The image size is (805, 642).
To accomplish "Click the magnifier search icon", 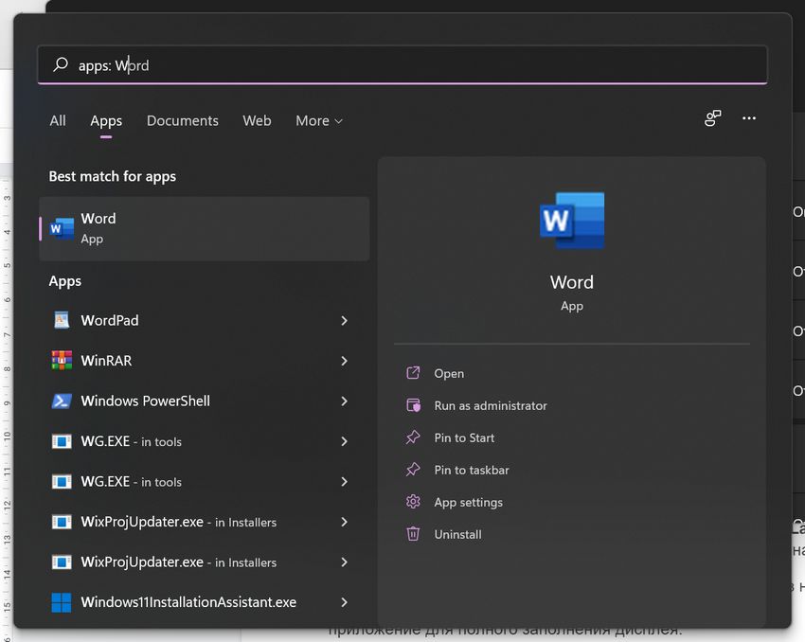I will (61, 65).
